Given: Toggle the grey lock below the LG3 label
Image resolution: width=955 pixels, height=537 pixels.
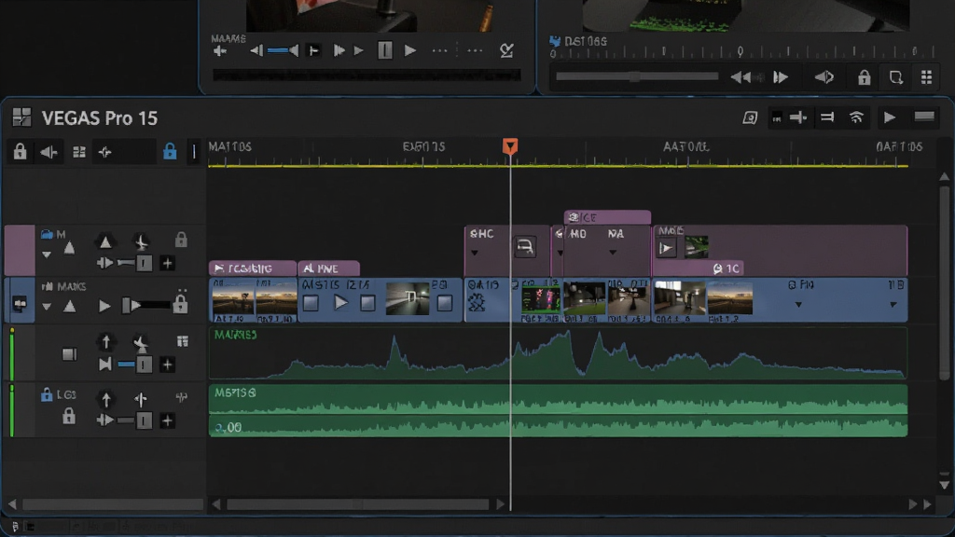Looking at the screenshot, I should [69, 417].
